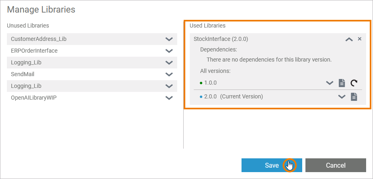Expand the OpenAILibraryWIP chevron
373x179 pixels.
click(x=169, y=98)
